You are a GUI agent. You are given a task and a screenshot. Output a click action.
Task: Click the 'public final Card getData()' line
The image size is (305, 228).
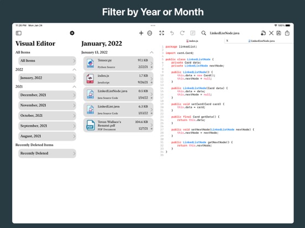coord(195,117)
